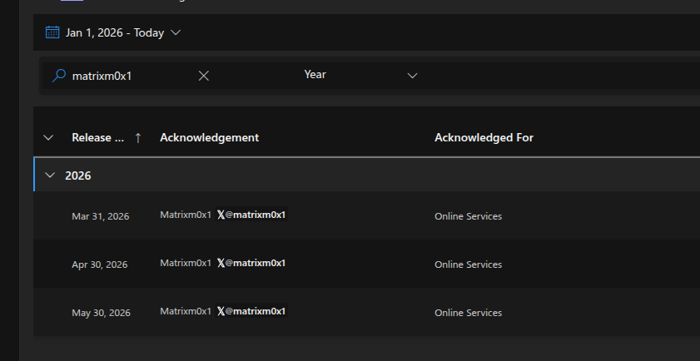Click Matrixm0x1 name in Apr 30 row

click(x=186, y=263)
